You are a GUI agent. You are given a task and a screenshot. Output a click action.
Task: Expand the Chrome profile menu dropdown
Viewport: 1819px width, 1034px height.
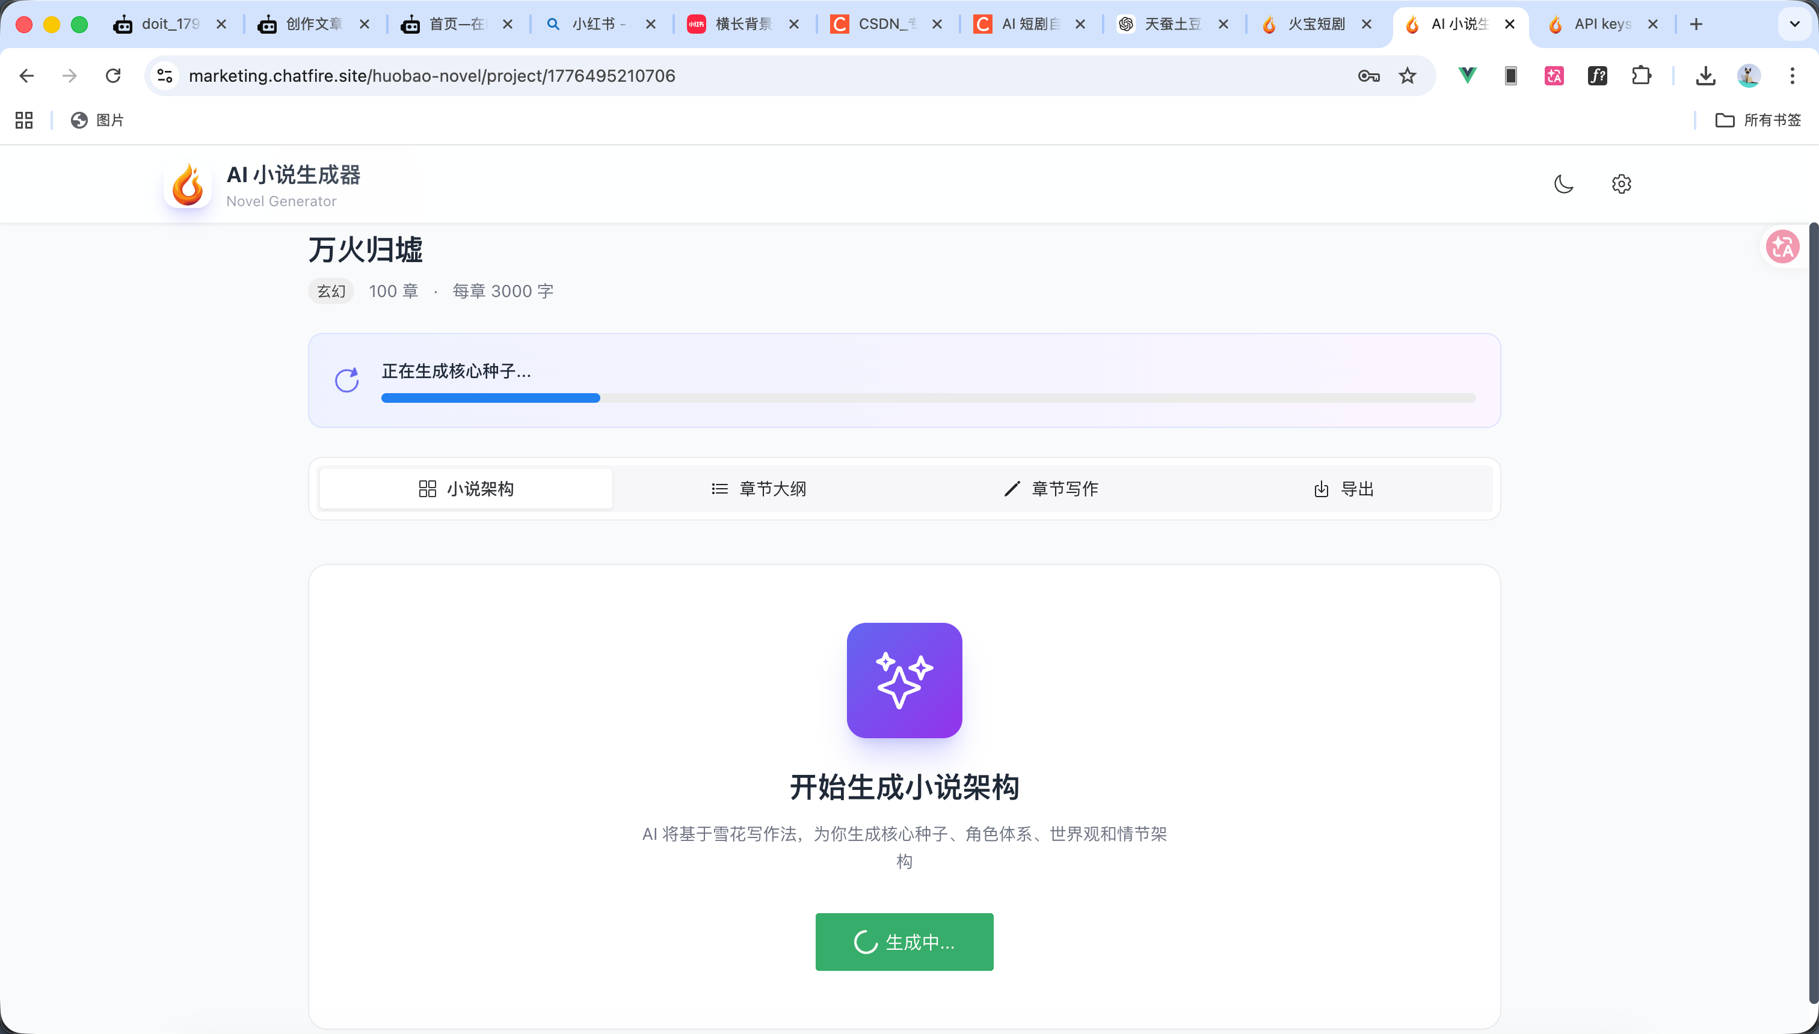[x=1749, y=76]
